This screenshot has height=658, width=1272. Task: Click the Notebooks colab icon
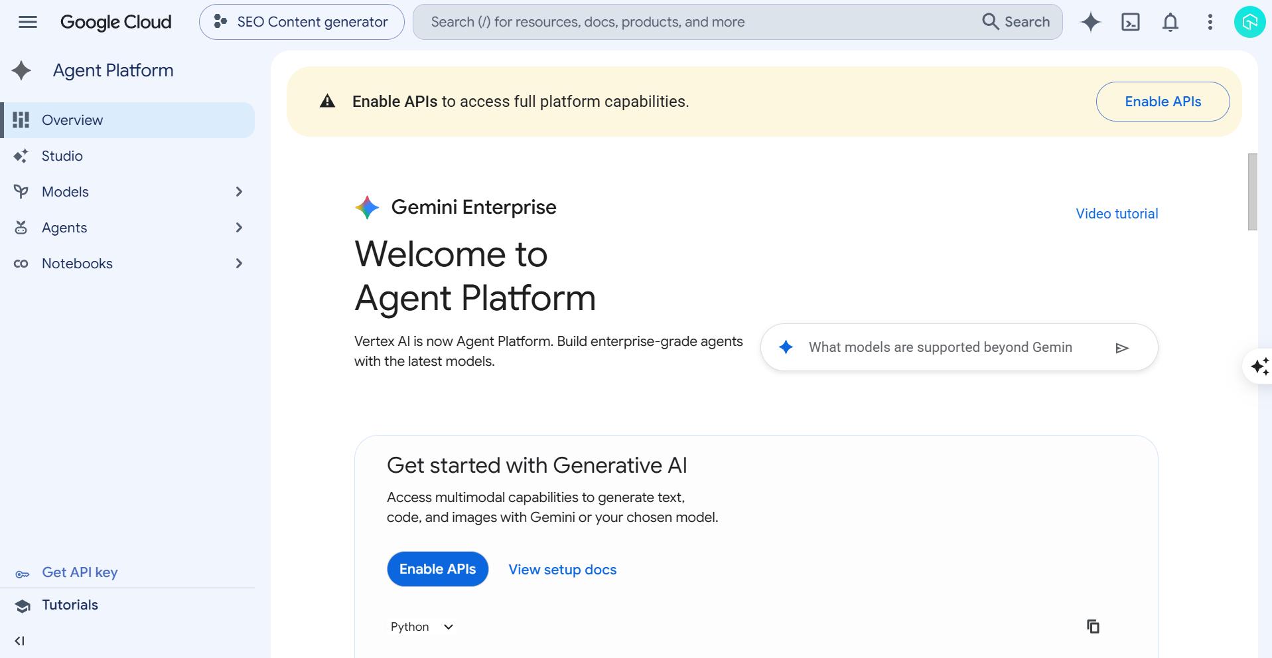[x=21, y=264]
